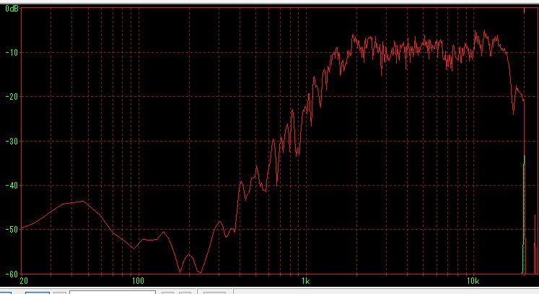Click the 100 frequency axis label
The image size is (539, 294).
[x=138, y=281]
